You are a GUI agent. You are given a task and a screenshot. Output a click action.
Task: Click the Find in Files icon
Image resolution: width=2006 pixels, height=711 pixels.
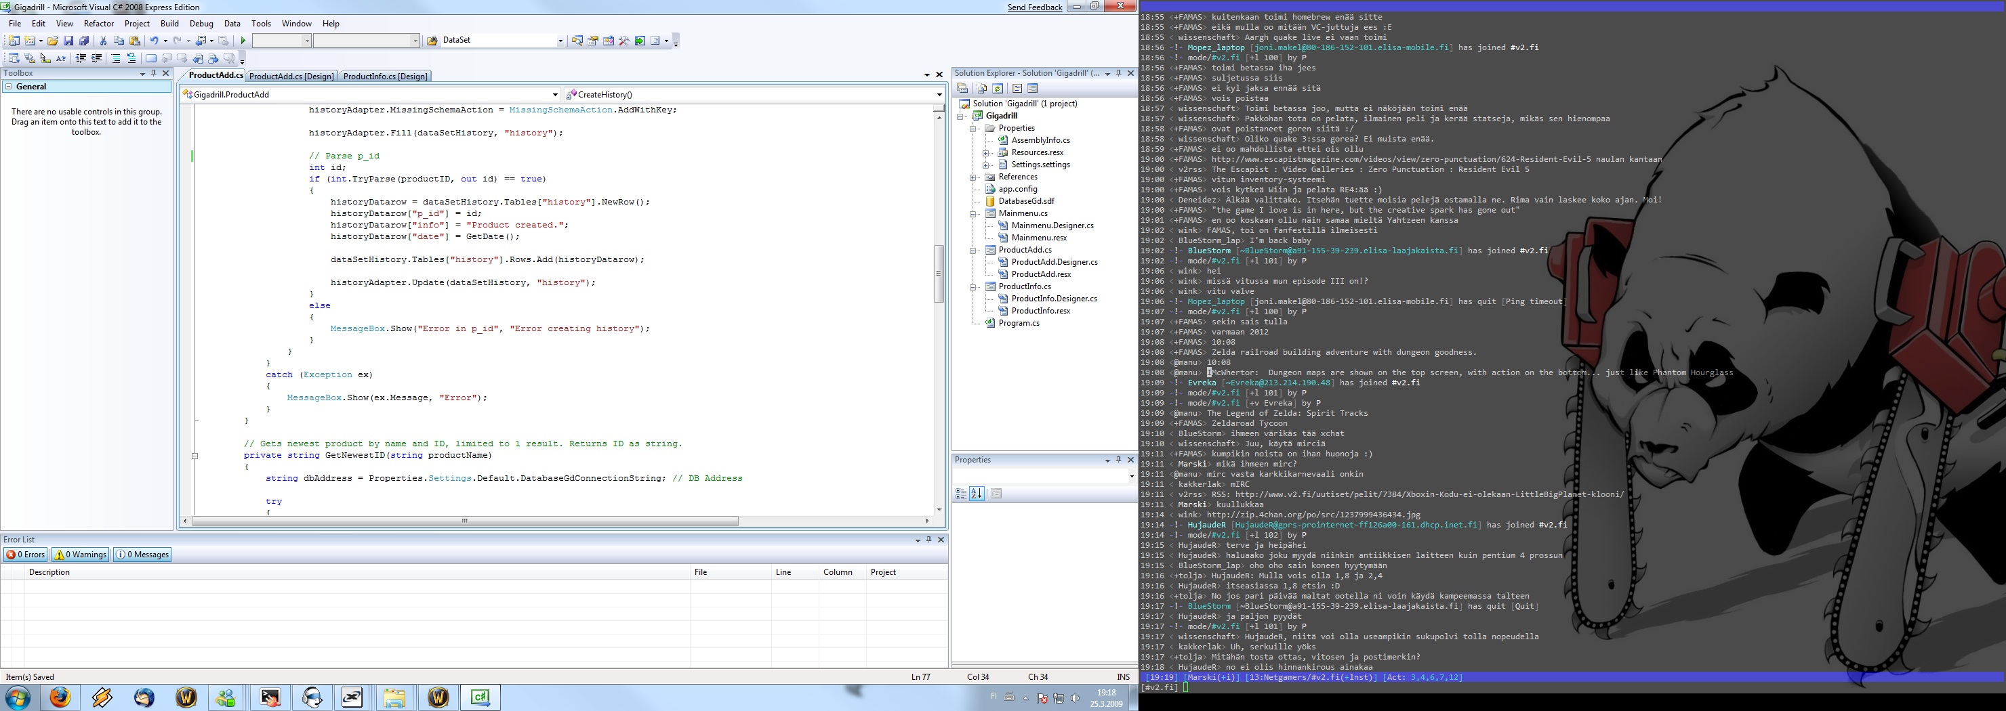432,41
